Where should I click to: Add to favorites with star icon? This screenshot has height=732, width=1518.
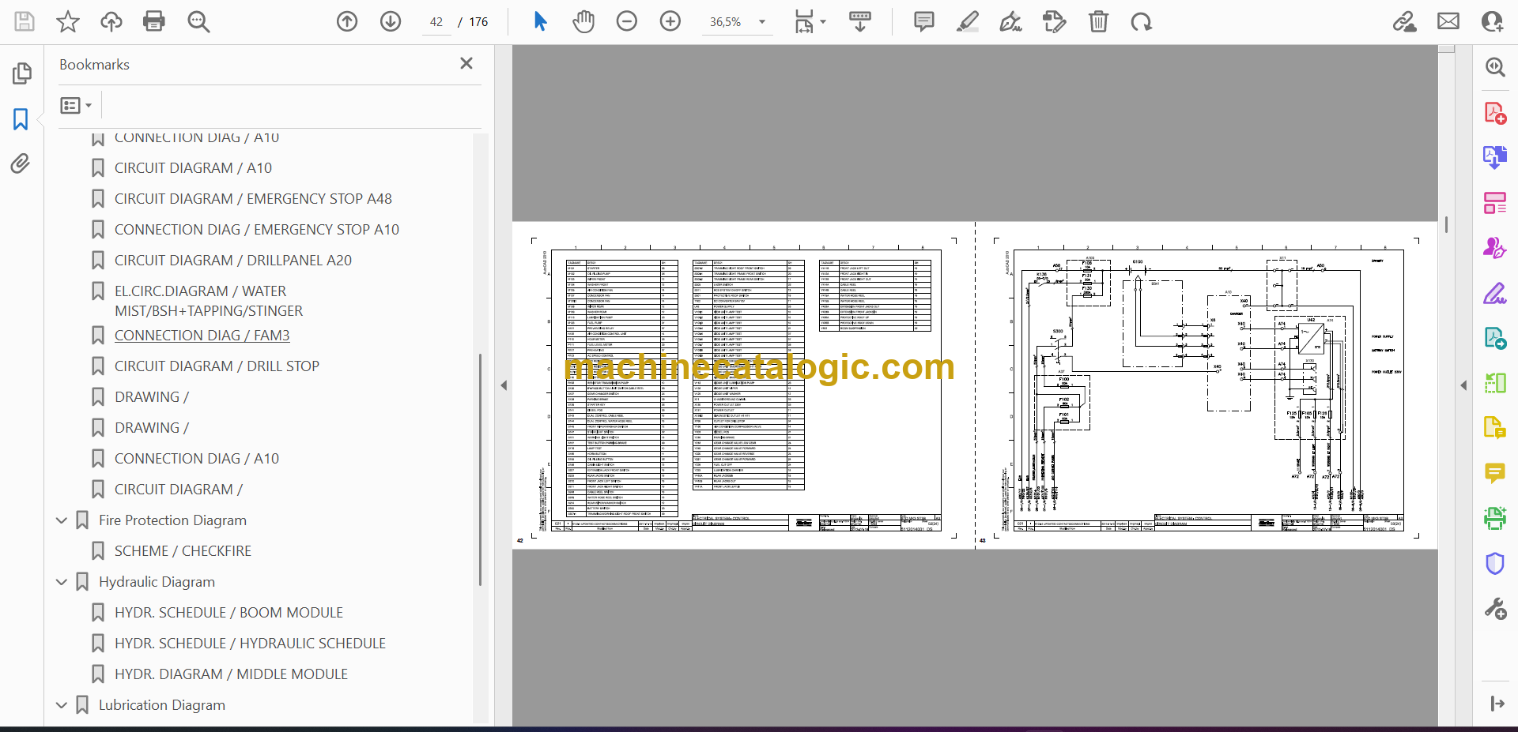68,21
